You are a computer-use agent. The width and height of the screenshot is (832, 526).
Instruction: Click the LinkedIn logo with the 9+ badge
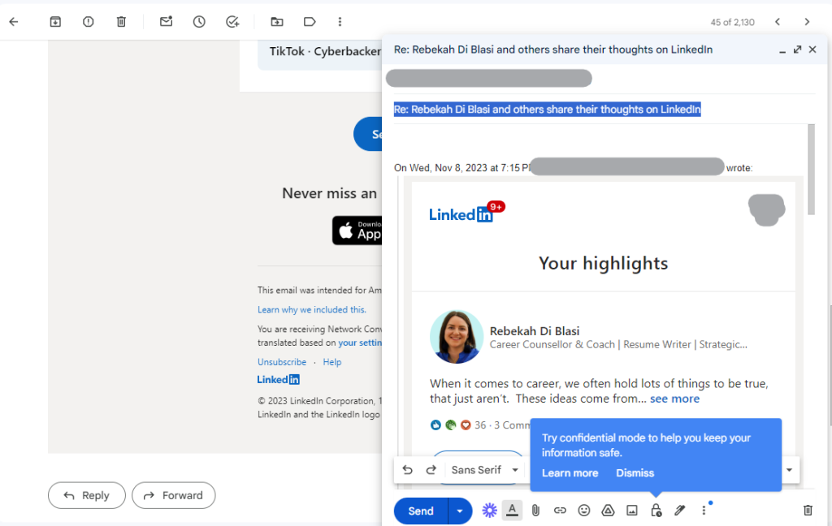(467, 212)
